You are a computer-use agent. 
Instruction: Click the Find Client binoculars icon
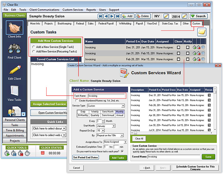click(14, 49)
